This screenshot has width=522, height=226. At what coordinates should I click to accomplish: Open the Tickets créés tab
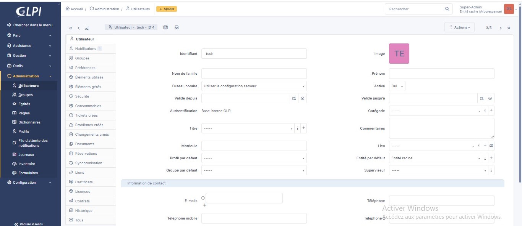tap(91, 115)
